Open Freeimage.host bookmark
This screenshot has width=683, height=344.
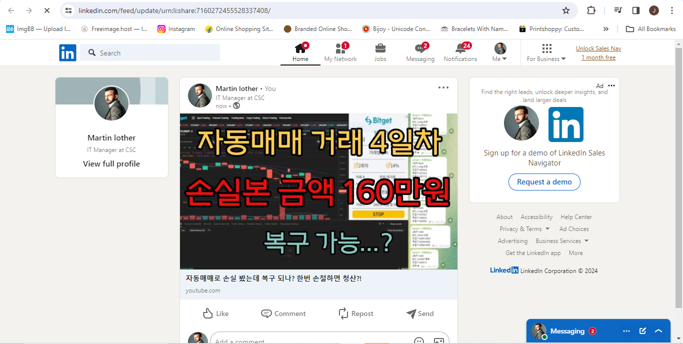pyautogui.click(x=114, y=29)
